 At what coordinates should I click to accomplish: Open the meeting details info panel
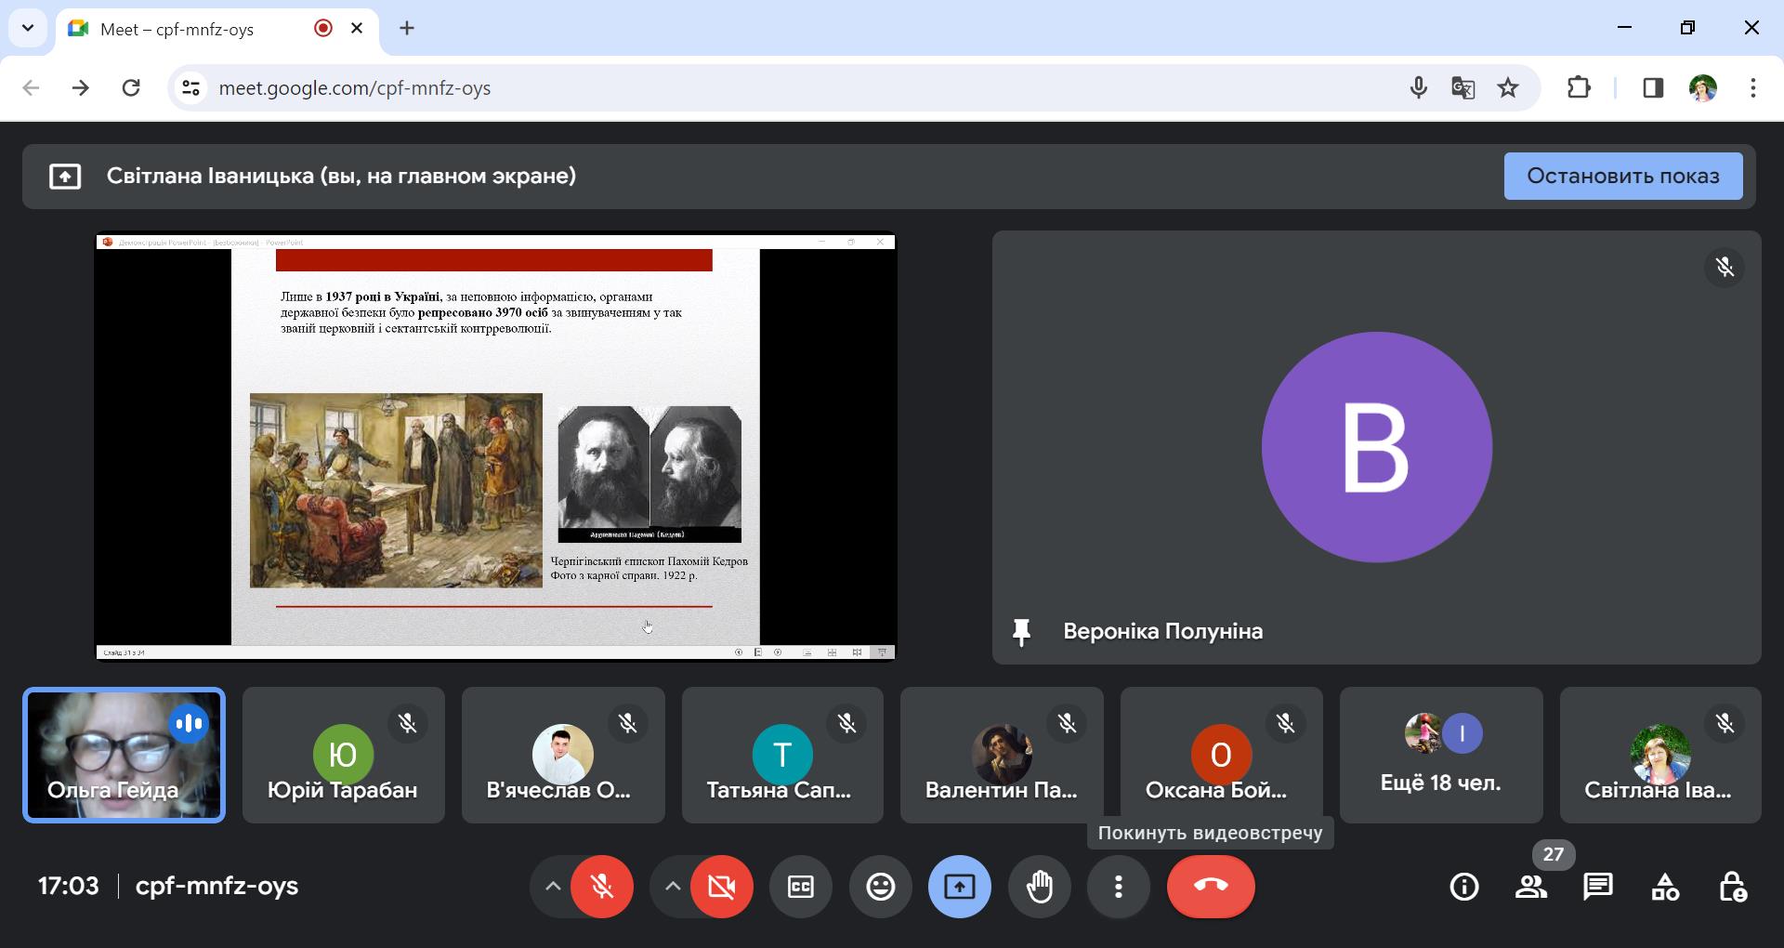coord(1464,887)
